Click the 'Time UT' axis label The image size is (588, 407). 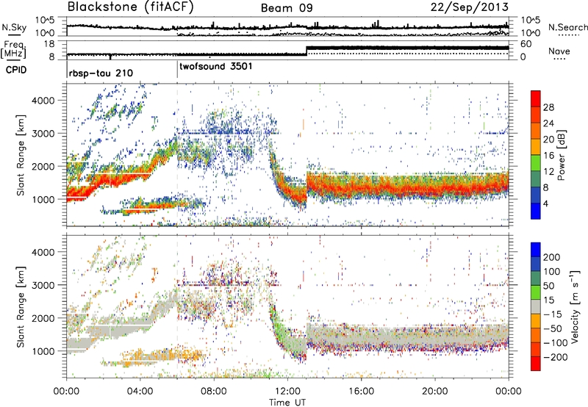pyautogui.click(x=287, y=403)
